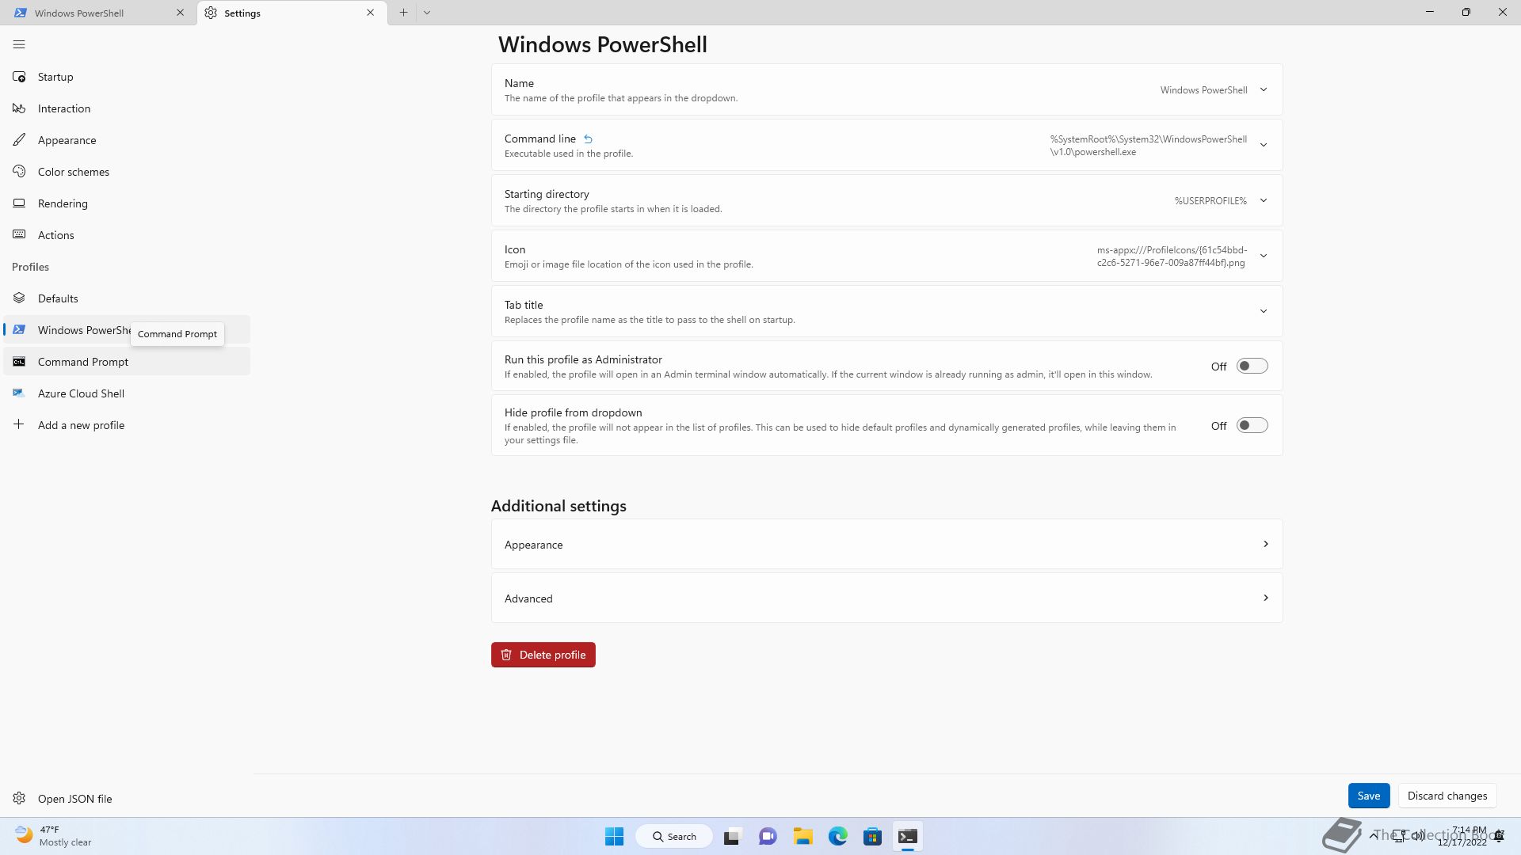
Task: Open File Explorer from taskbar
Action: 802,836
